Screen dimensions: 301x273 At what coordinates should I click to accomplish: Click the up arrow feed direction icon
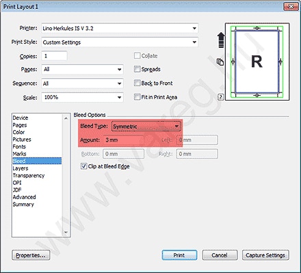(x=220, y=40)
